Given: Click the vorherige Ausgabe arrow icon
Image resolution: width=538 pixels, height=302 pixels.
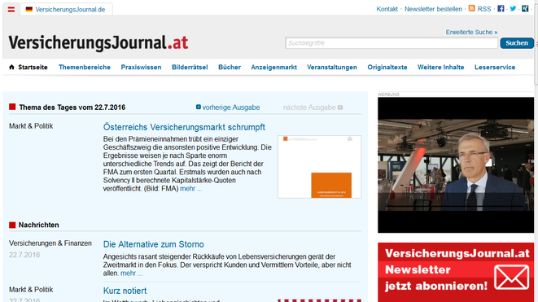Looking at the screenshot, I should [199, 107].
